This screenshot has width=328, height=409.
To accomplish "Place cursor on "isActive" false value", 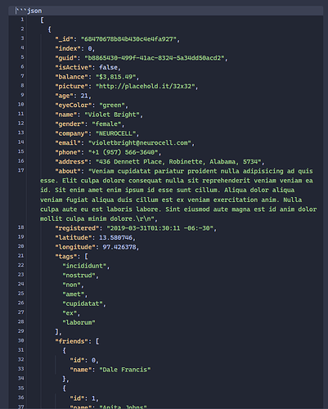I will (108, 67).
